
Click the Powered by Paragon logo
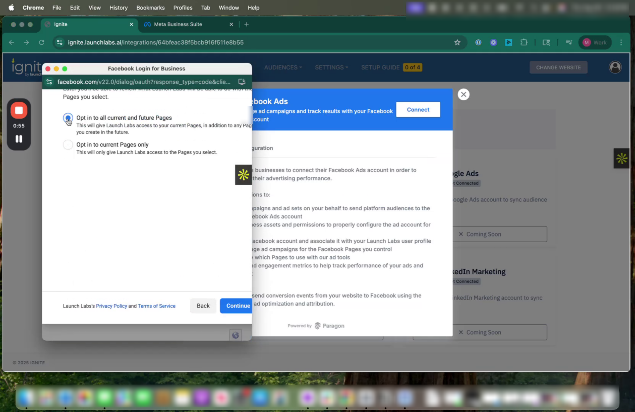[x=316, y=326]
